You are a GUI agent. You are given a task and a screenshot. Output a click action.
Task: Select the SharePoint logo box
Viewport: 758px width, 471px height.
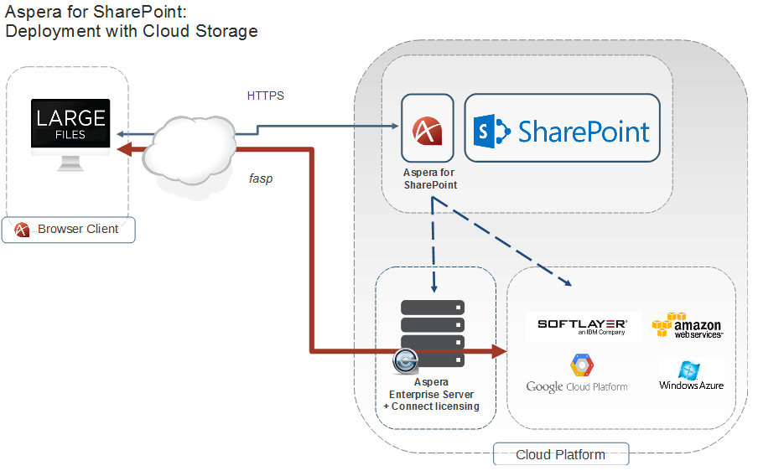tap(562, 128)
